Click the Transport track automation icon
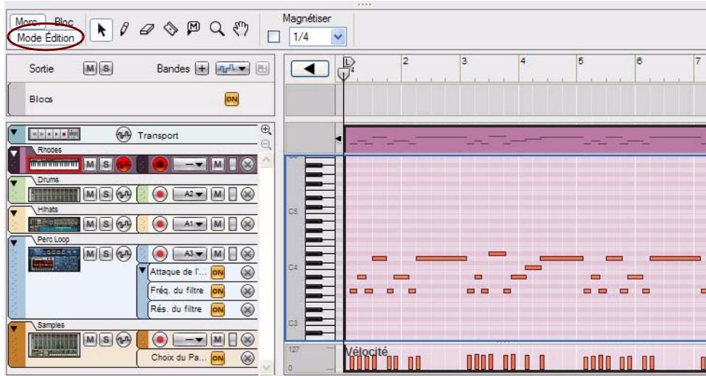This screenshot has width=706, height=376. [124, 135]
